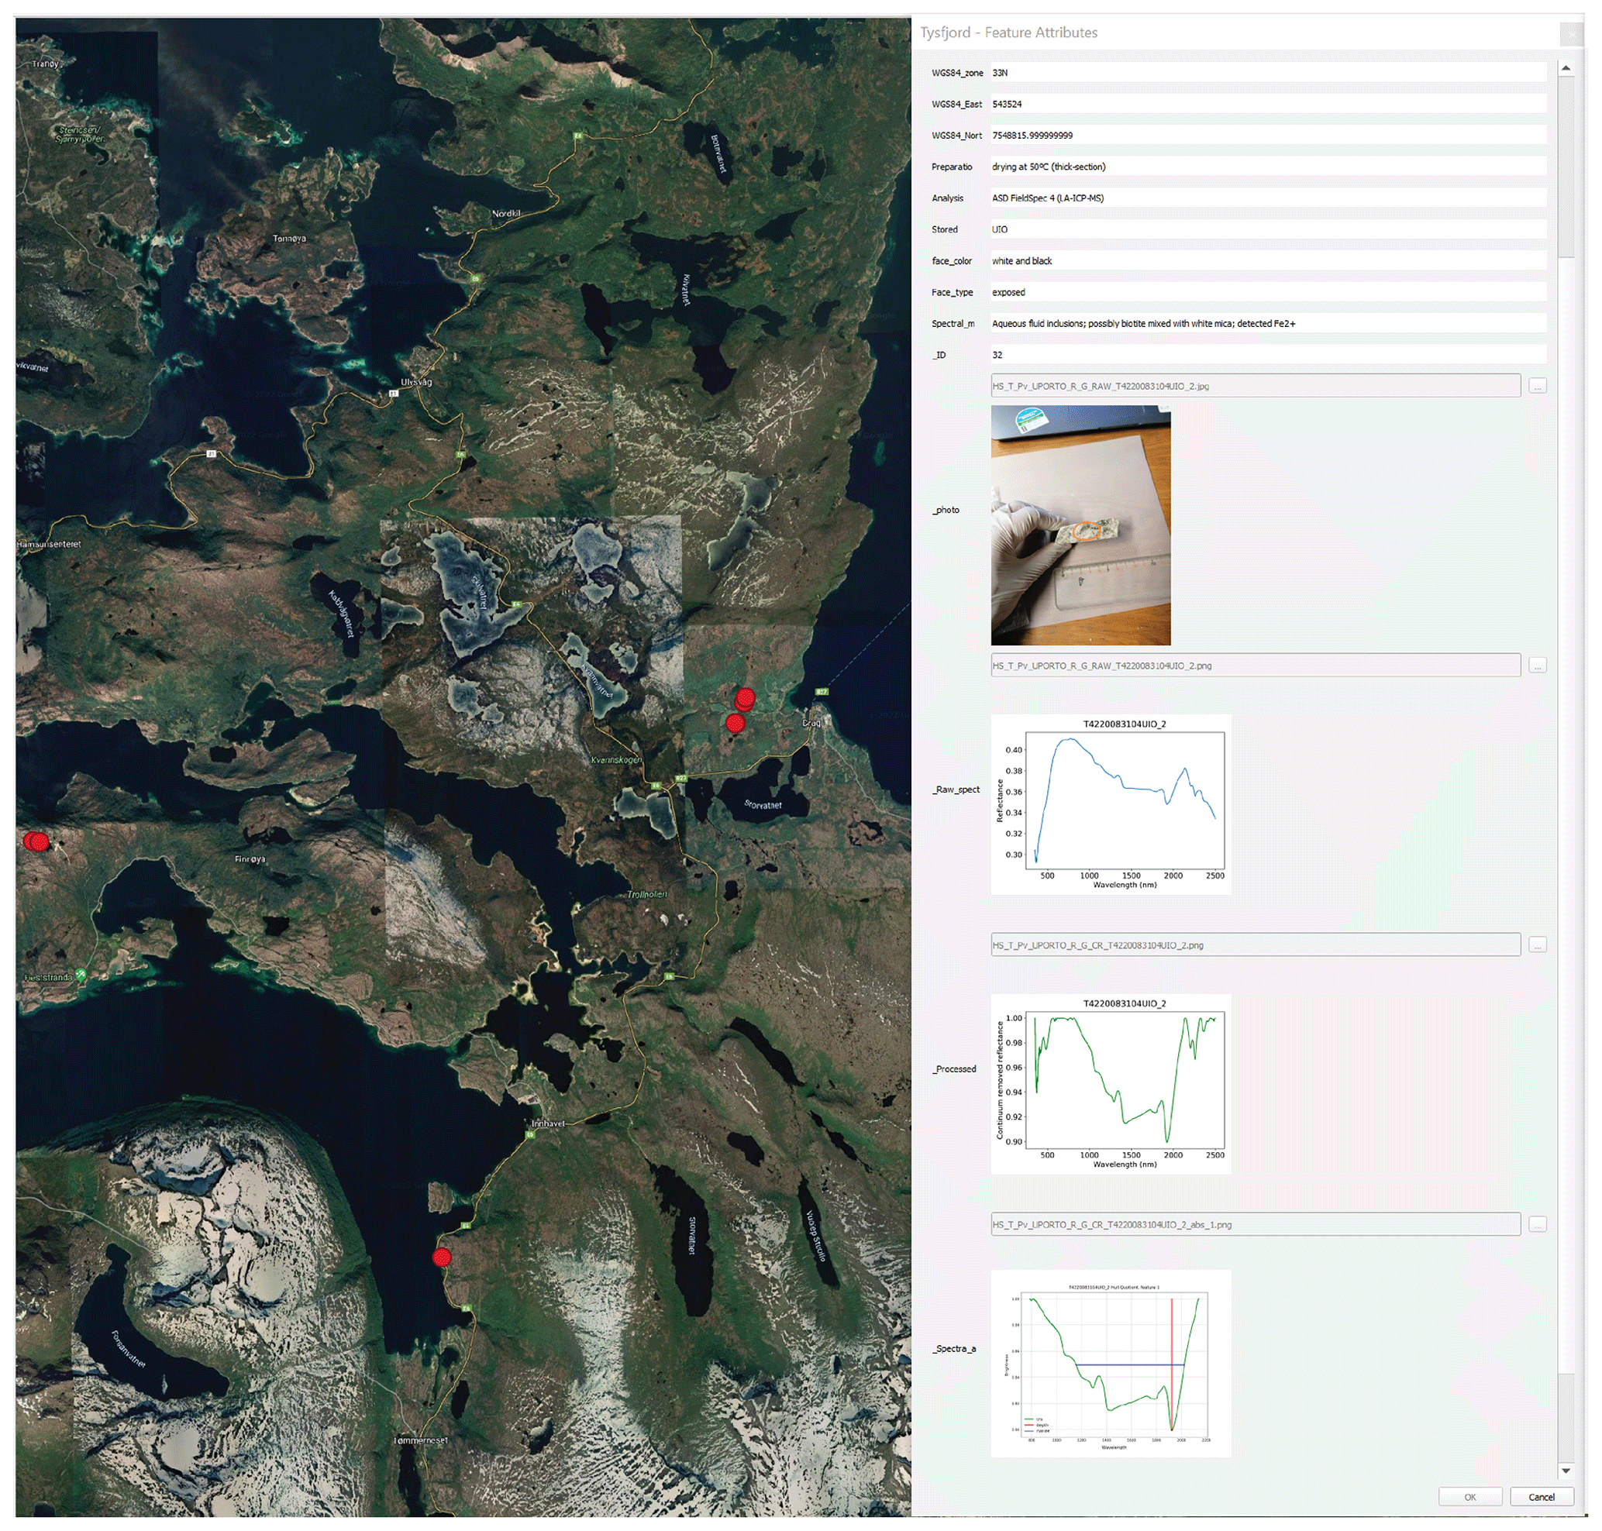1602x1531 pixels.
Task: Click the face_color field 'white and black'
Action: pyautogui.click(x=1267, y=261)
